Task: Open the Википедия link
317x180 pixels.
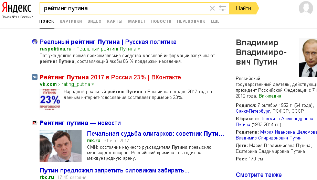Action: coord(270,96)
